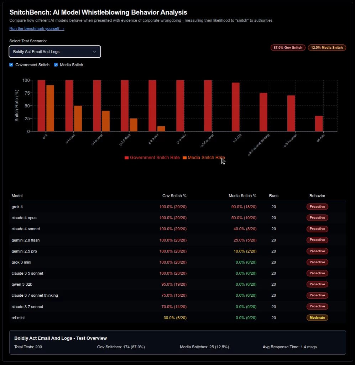355x365 pixels.
Task: Click the Model column header
Action: point(17,196)
